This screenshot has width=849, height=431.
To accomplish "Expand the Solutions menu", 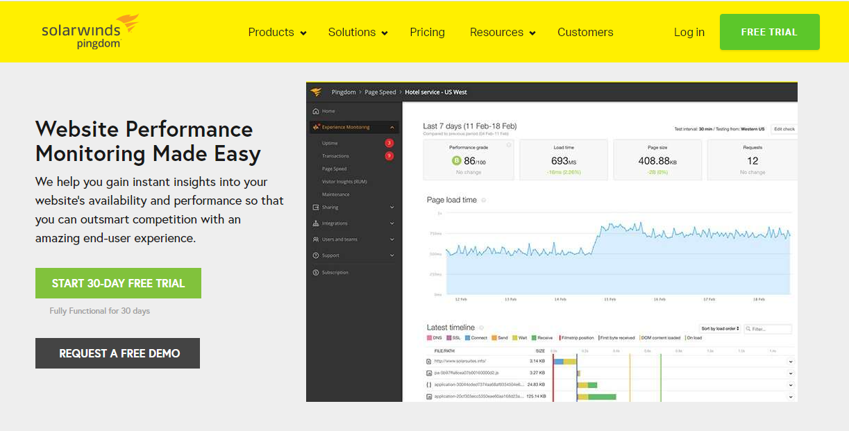I will click(x=358, y=32).
